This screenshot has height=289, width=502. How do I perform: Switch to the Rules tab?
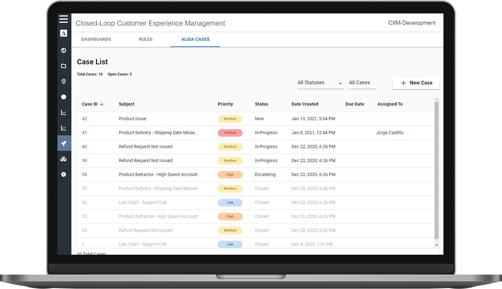pos(146,39)
